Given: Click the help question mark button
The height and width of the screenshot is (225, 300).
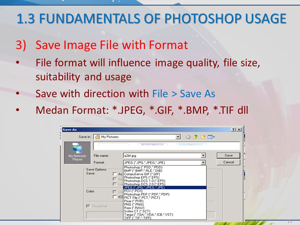Looking at the screenshot, I should [x=233, y=129].
